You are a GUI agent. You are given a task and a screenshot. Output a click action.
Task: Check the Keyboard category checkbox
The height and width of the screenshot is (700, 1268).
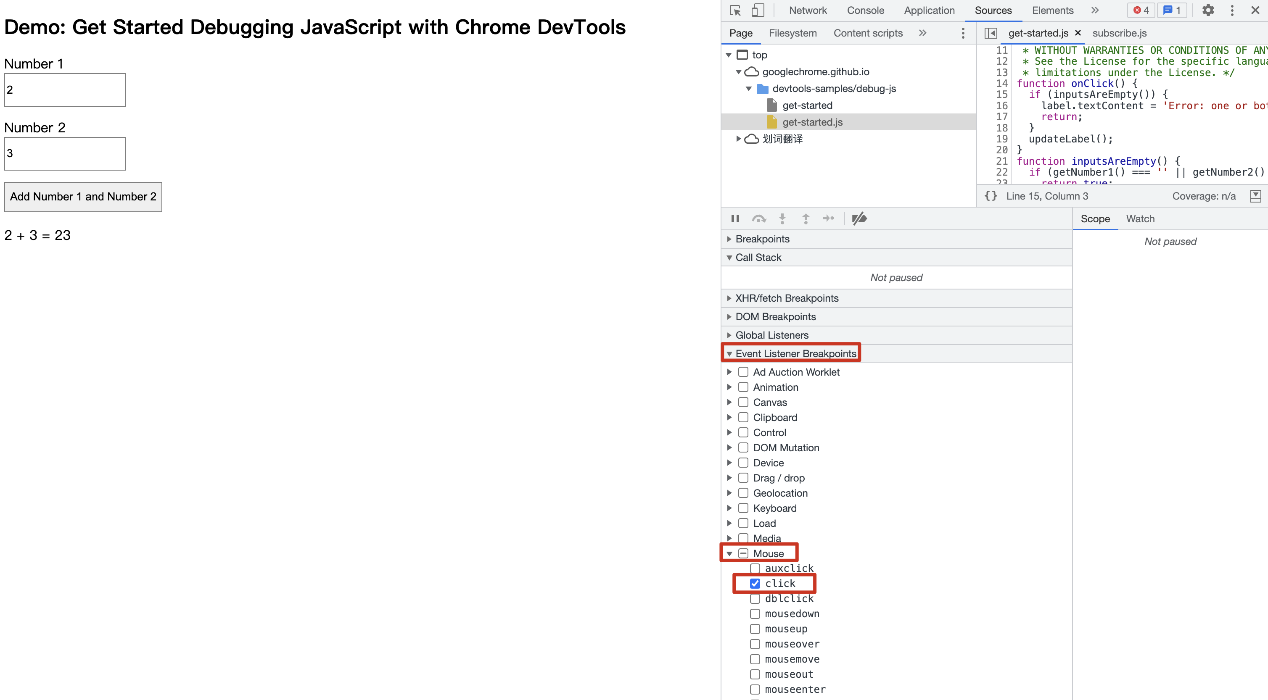[743, 508]
